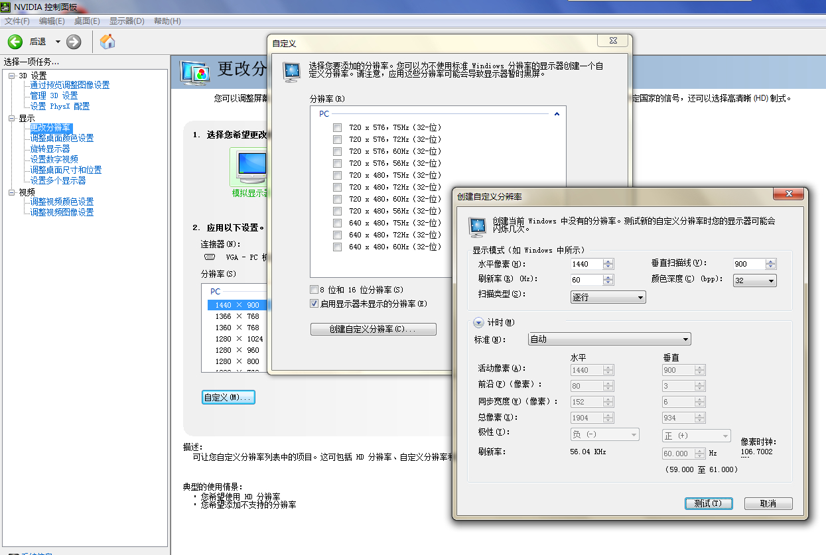The image size is (826, 555).
Task: Check the 720 x 576, 56Hz checkbox
Action: point(338,163)
